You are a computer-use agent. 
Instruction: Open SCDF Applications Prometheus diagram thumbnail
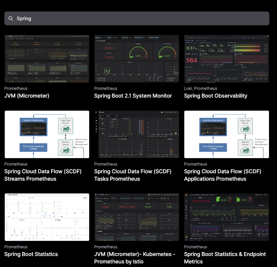point(226,134)
